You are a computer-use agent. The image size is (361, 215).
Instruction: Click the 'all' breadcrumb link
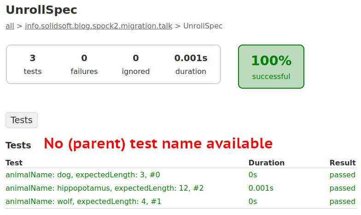[x=10, y=26]
